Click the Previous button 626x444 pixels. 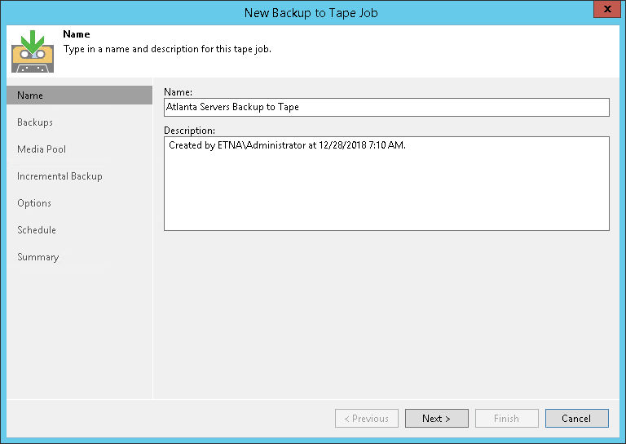(367, 419)
